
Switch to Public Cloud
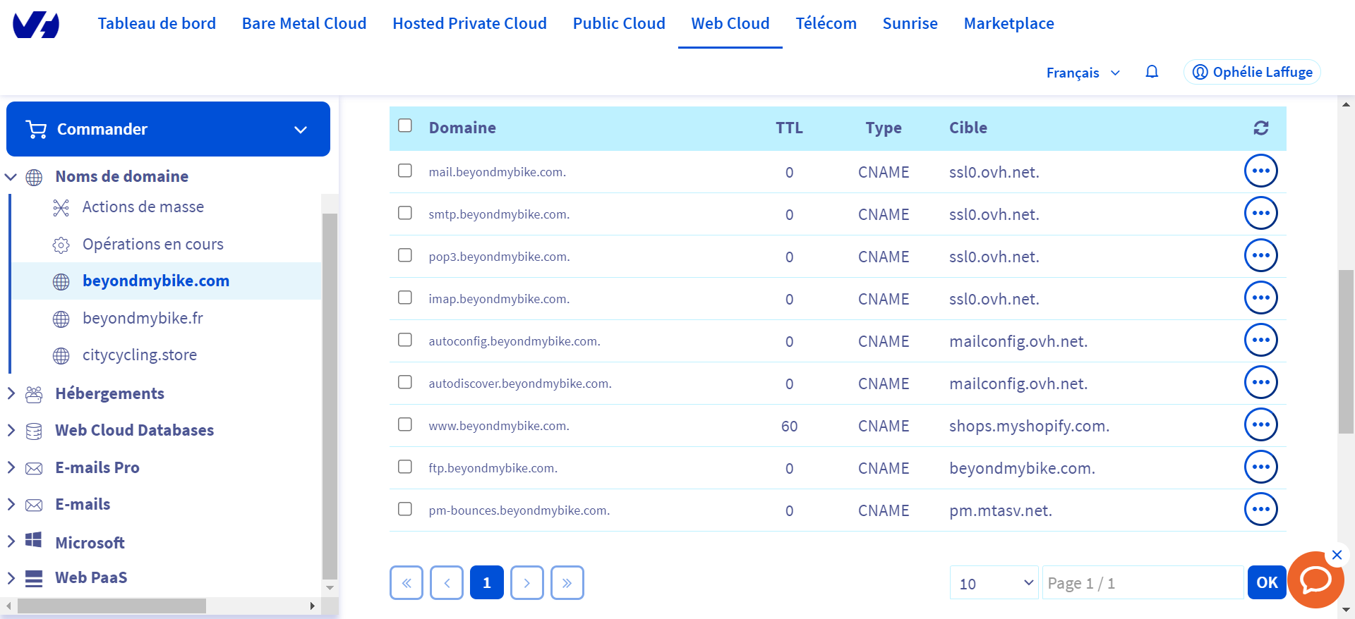pos(619,23)
